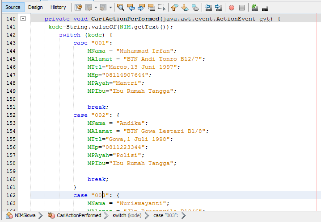Click line number 151 in gutter
Screen dimensions: 321x222
pos(11,107)
